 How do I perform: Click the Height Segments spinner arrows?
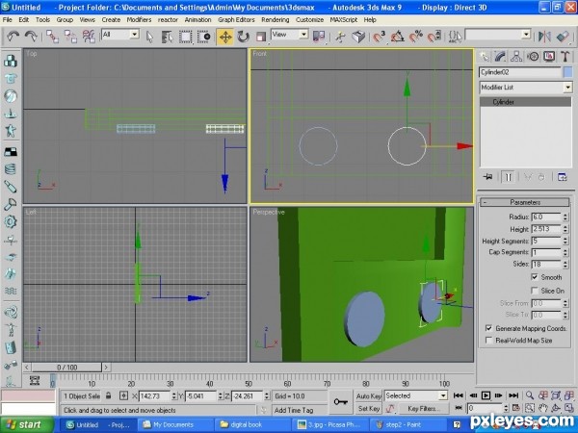coord(565,242)
